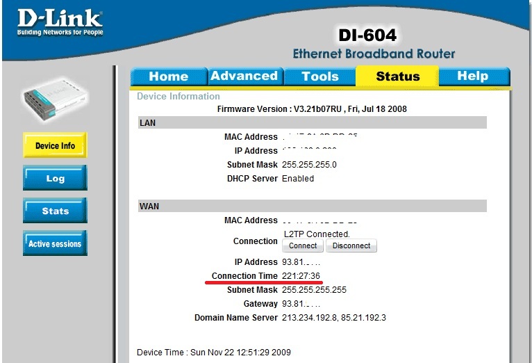The image size is (532, 363).
Task: Click the LAN section header
Action: [312, 122]
